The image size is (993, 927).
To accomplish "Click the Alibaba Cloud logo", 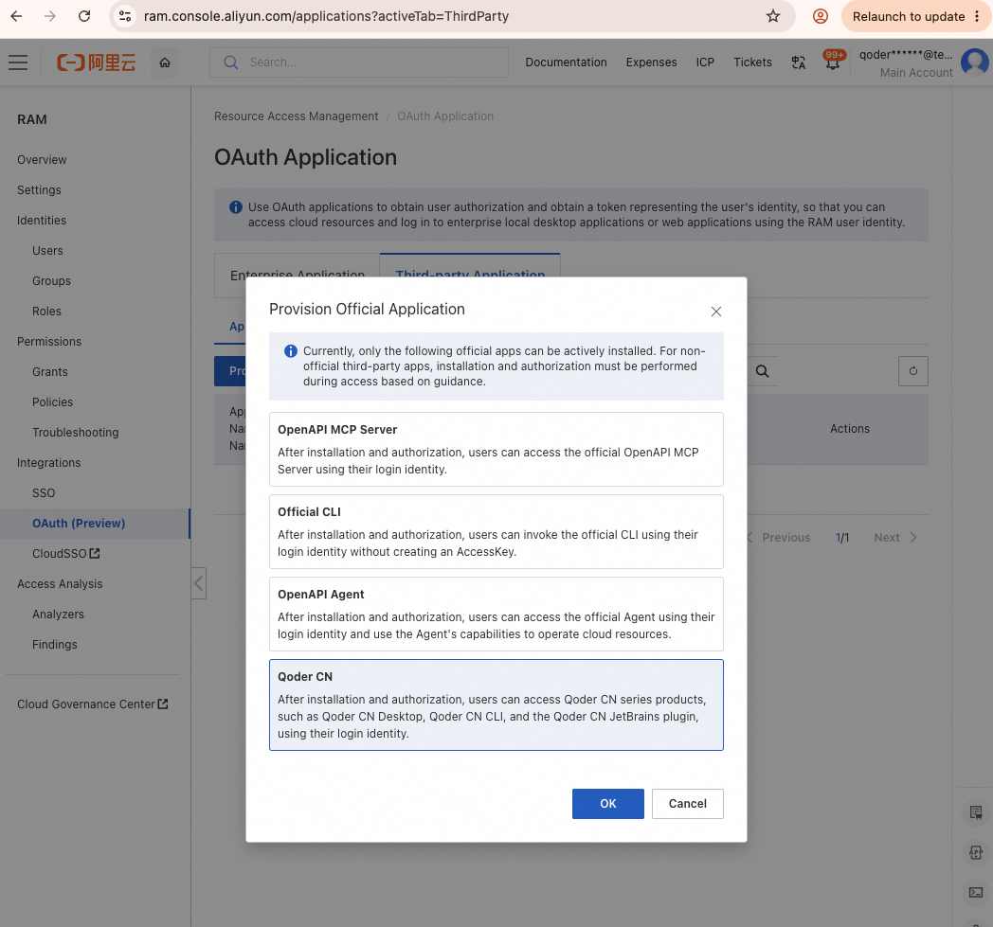I will coord(97,62).
